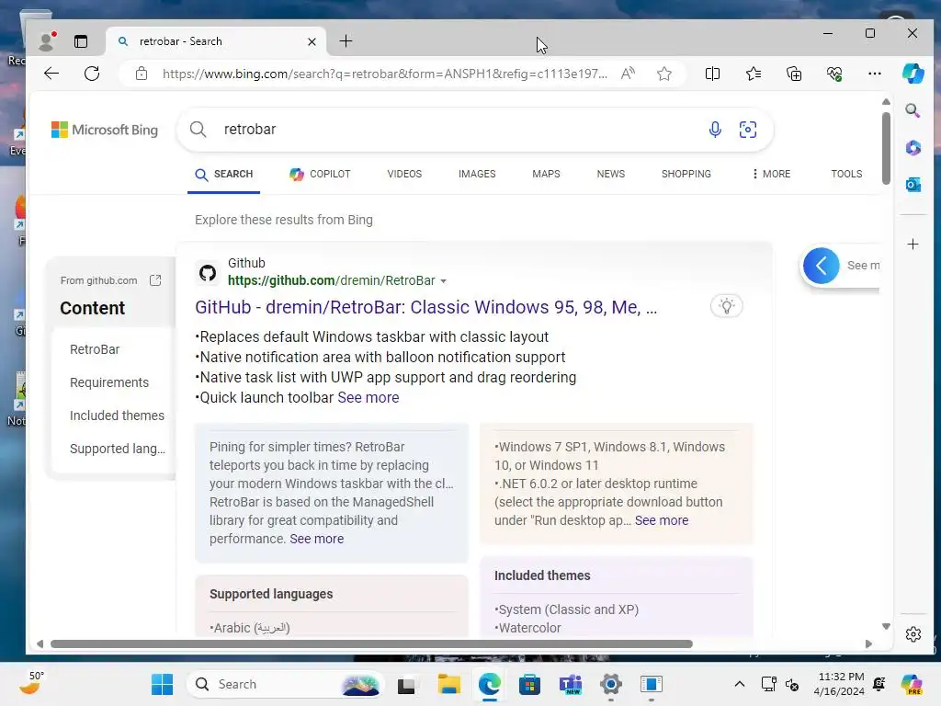The image size is (941, 706).
Task: Add an app to the sidebar
Action: pyautogui.click(x=913, y=244)
